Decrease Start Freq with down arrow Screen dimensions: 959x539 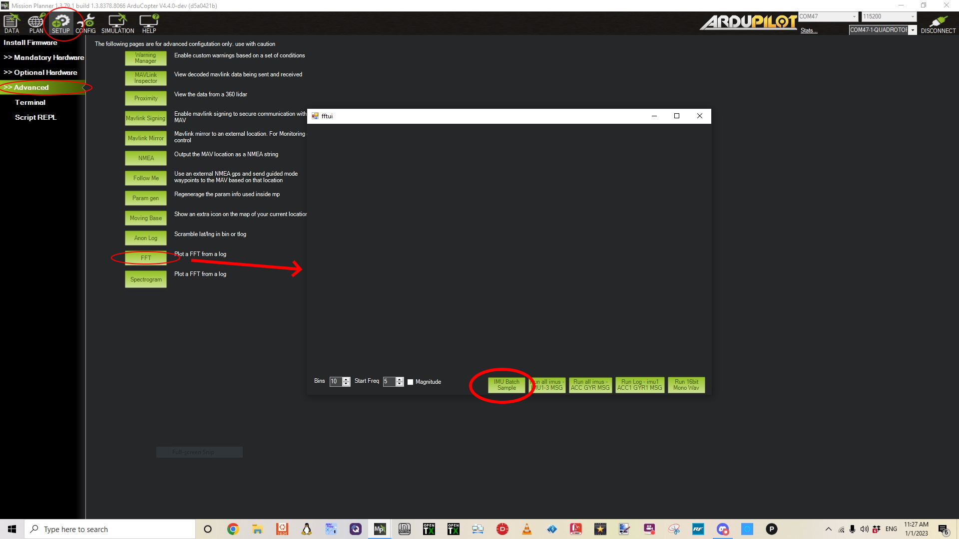400,384
